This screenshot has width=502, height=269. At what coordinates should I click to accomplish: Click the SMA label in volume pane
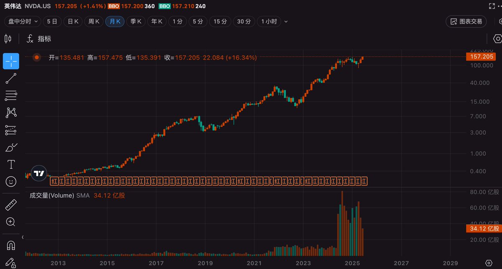(84, 195)
